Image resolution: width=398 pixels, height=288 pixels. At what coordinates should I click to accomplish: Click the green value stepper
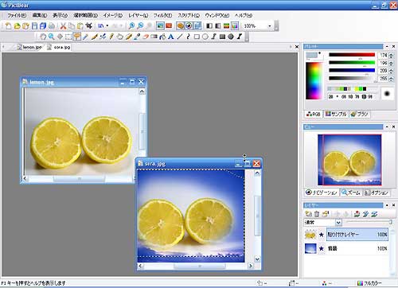(x=391, y=63)
